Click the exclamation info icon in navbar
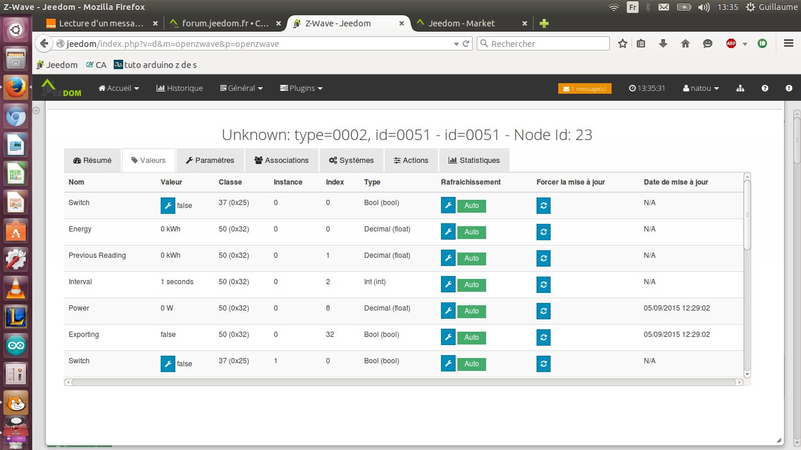The width and height of the screenshot is (801, 450). coord(789,88)
